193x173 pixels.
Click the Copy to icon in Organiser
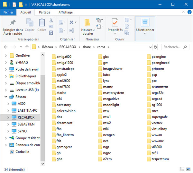(61, 30)
